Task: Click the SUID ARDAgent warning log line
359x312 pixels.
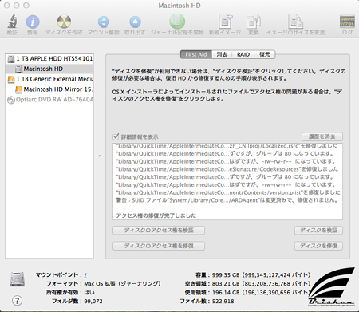Action: click(x=227, y=200)
